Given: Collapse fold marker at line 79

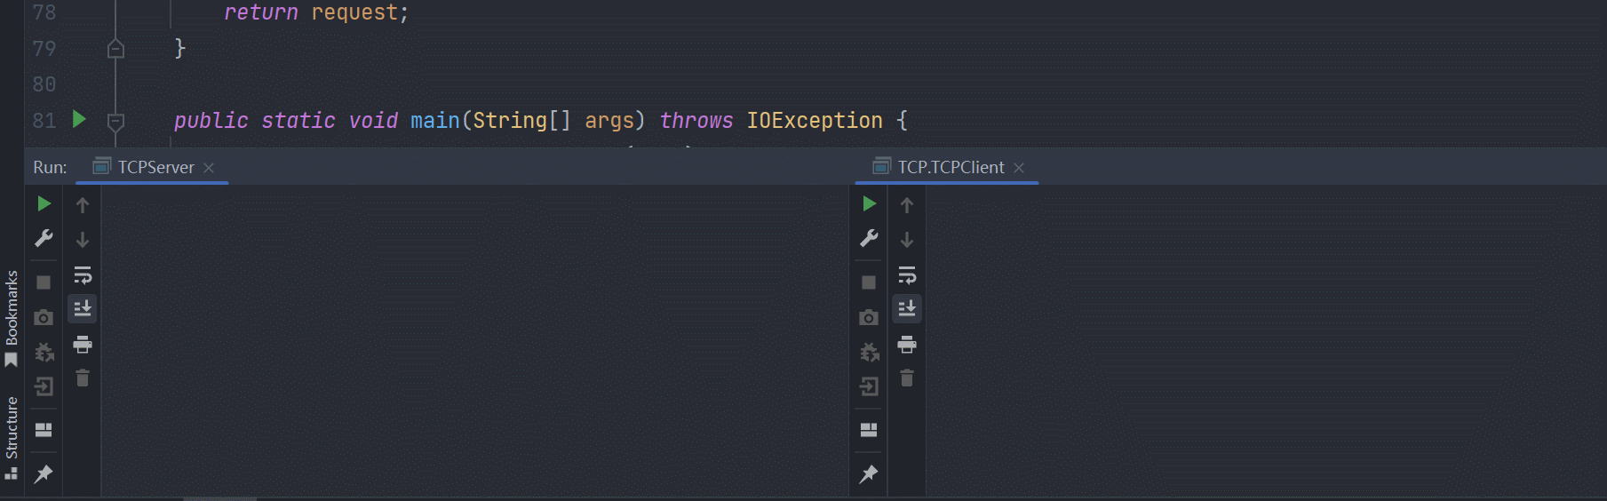Looking at the screenshot, I should 115,48.
